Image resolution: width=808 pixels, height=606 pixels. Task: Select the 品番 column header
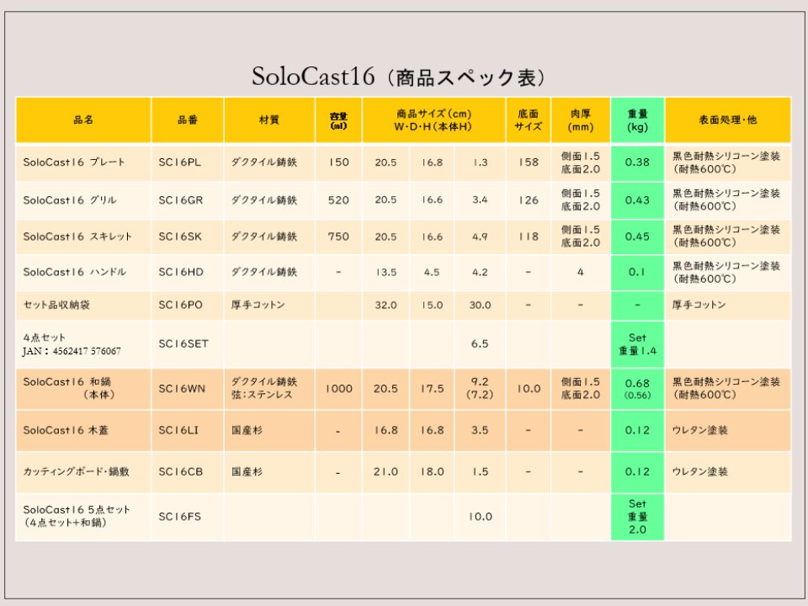tap(188, 120)
